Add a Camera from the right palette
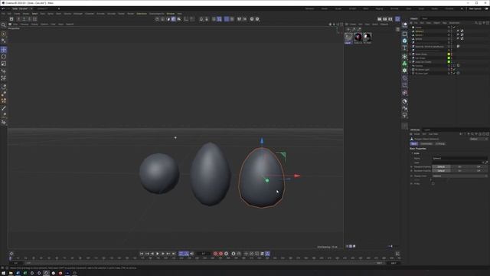The height and width of the screenshot is (276, 490). pyautogui.click(x=405, y=109)
